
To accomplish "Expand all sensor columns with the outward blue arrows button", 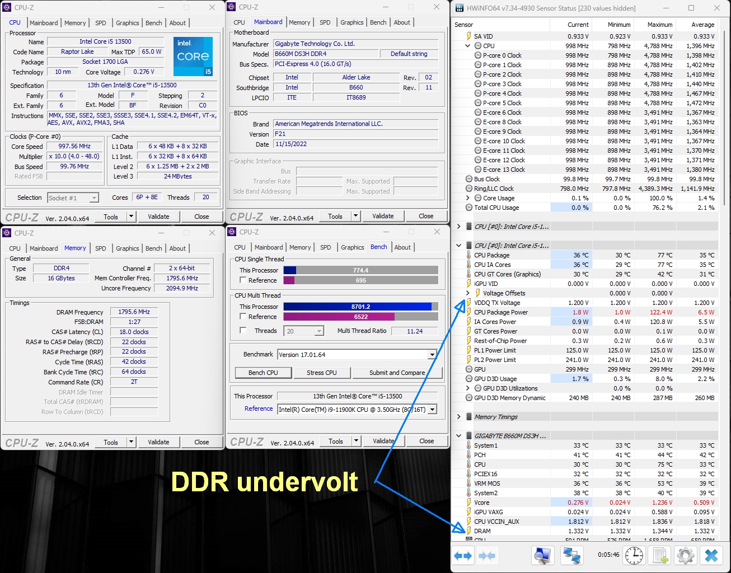I will pyautogui.click(x=463, y=556).
